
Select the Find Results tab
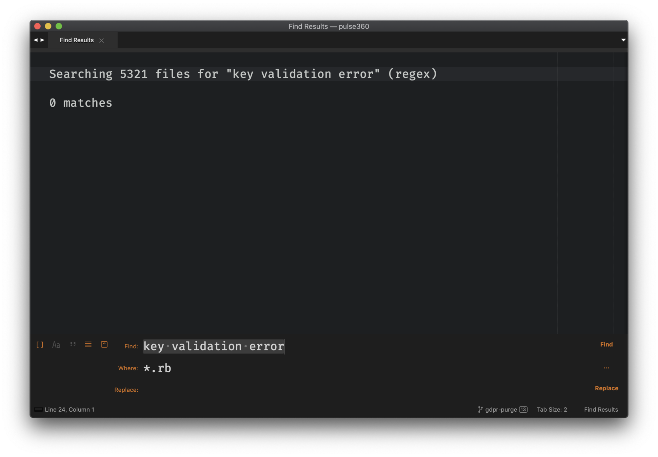[x=77, y=40]
